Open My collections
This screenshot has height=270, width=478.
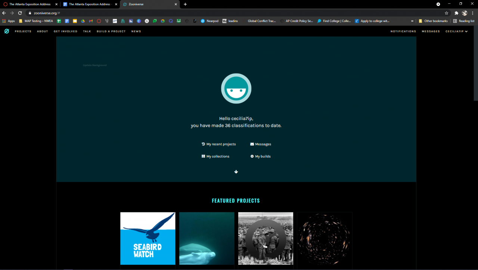pos(215,156)
